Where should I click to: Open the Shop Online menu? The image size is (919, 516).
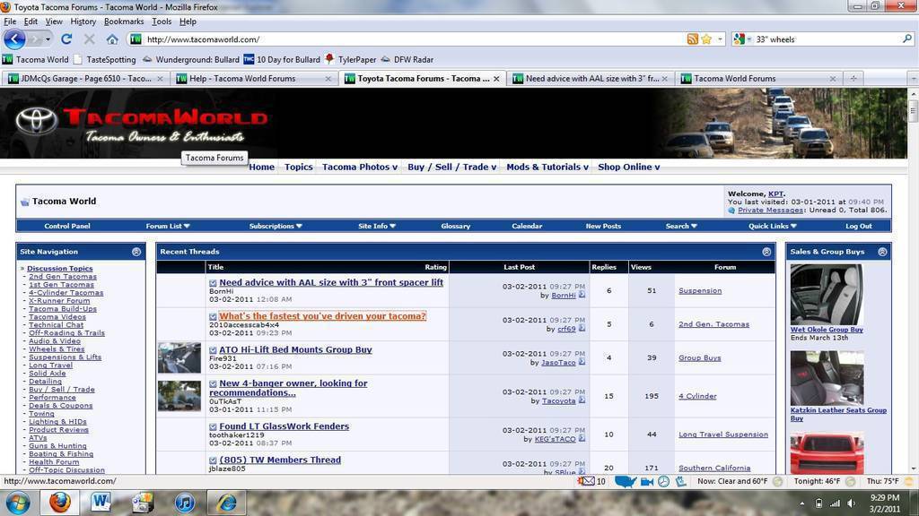[629, 167]
